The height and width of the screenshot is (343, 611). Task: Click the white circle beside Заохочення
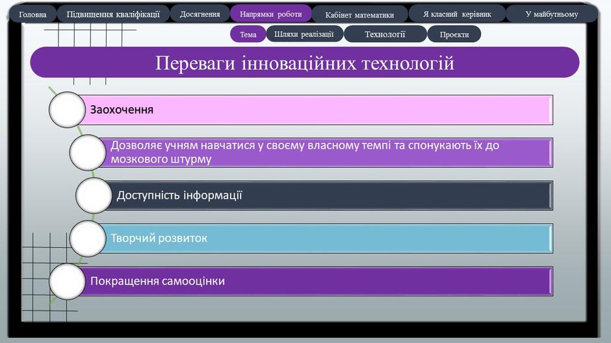click(67, 110)
